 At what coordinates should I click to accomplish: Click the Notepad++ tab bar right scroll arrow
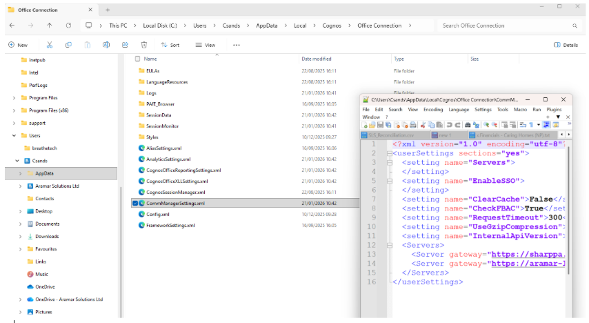coord(569,135)
